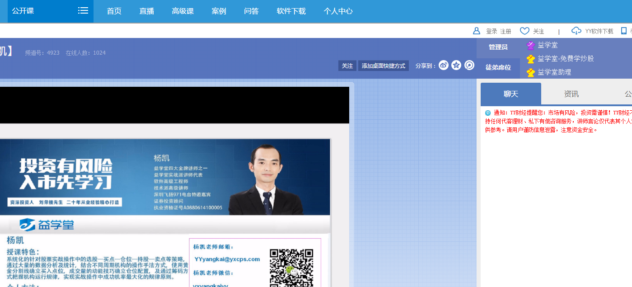Click the heart 关注 icon
632x287 pixels.
click(524, 31)
